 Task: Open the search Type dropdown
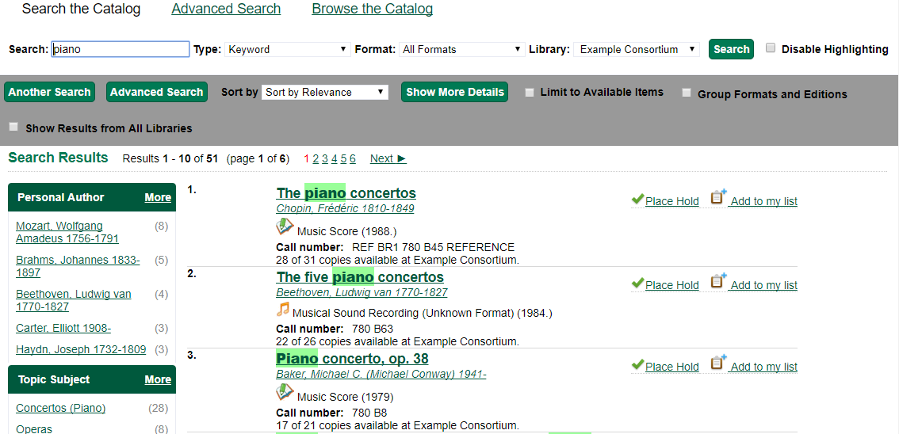click(x=287, y=49)
